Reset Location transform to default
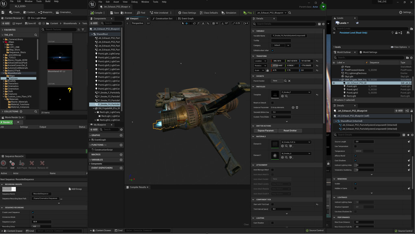 [x=317, y=61]
